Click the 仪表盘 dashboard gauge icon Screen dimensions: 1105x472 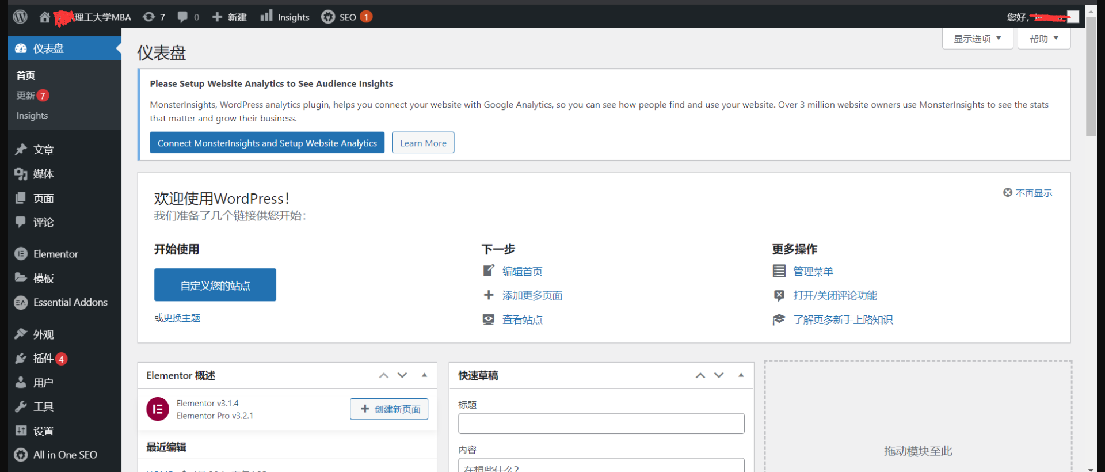click(21, 48)
